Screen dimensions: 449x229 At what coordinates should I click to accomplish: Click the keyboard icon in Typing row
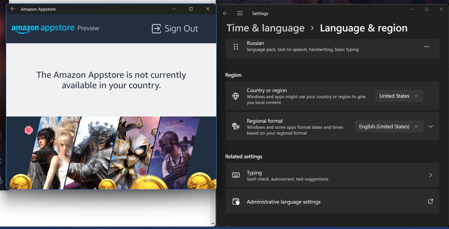[236, 175]
